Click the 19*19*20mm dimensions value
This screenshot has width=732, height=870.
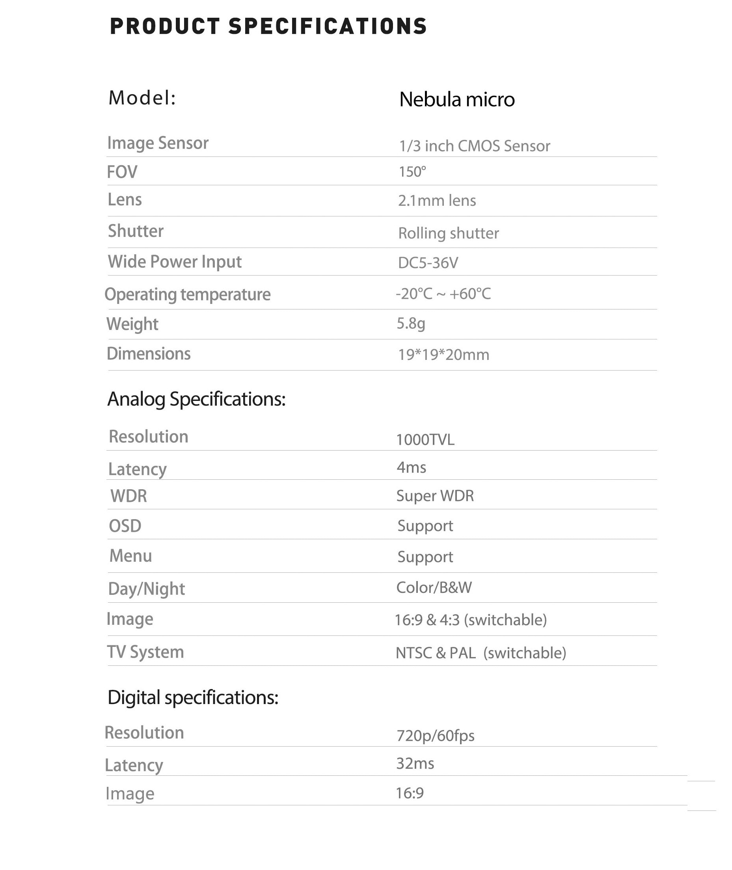pyautogui.click(x=443, y=355)
